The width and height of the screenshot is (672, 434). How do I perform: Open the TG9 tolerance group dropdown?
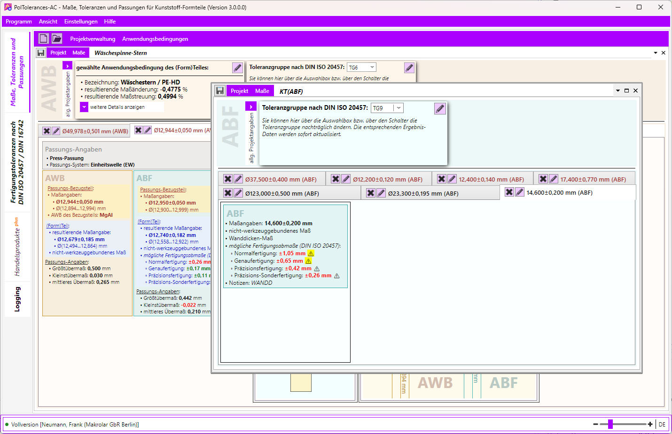399,108
